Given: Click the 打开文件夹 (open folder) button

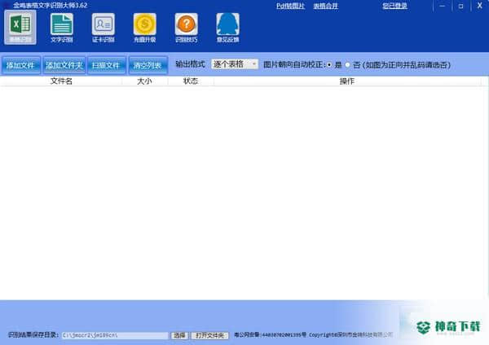Looking at the screenshot, I should (209, 335).
